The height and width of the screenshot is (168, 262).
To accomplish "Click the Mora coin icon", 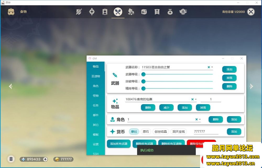I will pos(57,159).
